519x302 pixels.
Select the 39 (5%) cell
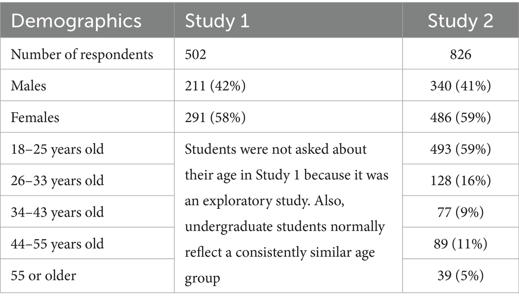click(460, 275)
